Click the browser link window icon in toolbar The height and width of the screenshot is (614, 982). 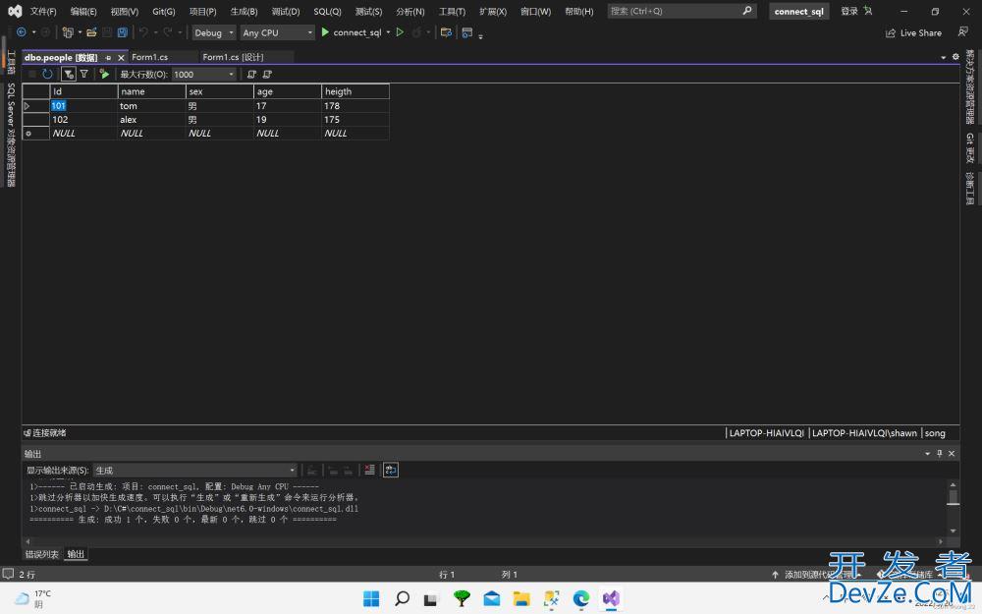pos(467,32)
